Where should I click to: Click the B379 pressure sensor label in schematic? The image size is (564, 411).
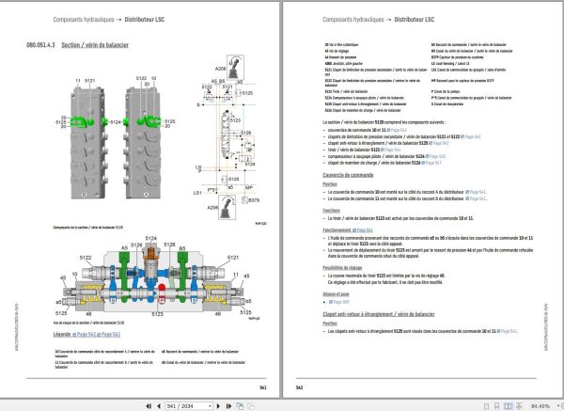(x=254, y=200)
